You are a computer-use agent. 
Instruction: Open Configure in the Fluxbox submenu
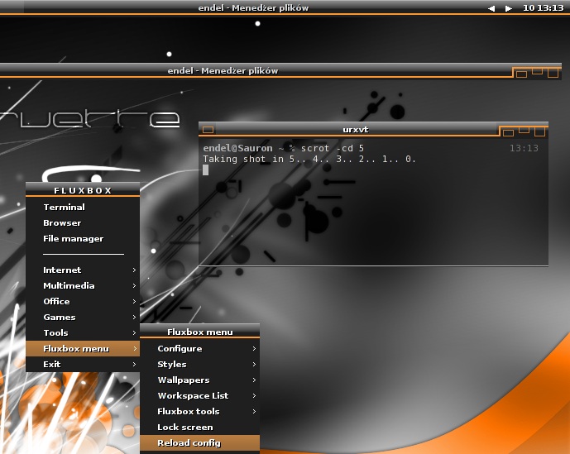pyautogui.click(x=199, y=348)
